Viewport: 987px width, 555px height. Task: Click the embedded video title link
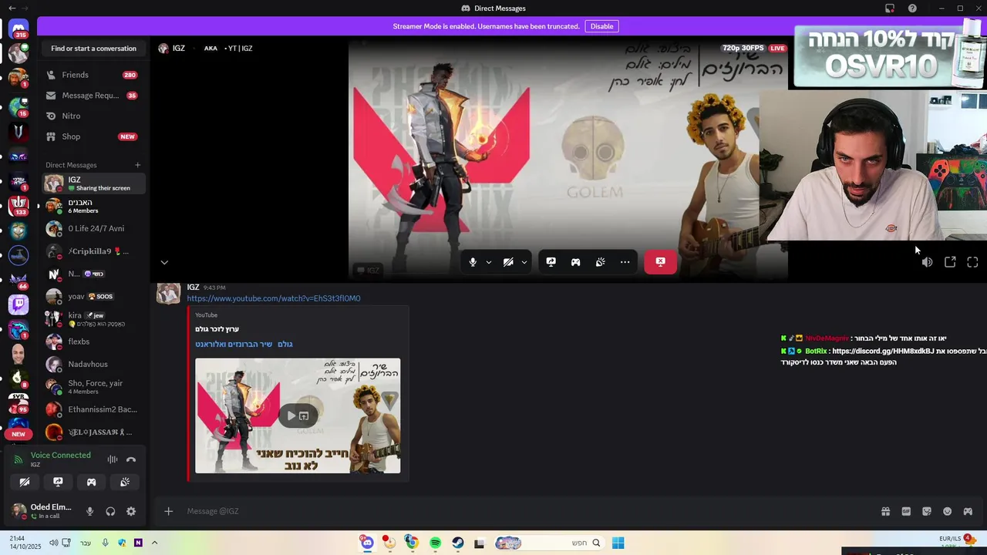[244, 344]
